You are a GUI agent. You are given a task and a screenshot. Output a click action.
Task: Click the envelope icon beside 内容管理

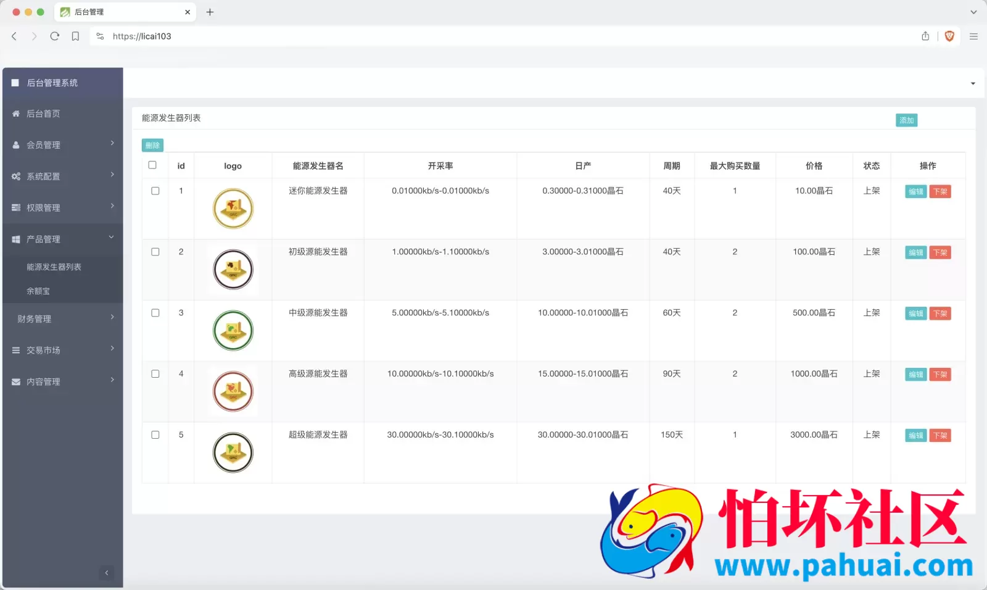[16, 382]
